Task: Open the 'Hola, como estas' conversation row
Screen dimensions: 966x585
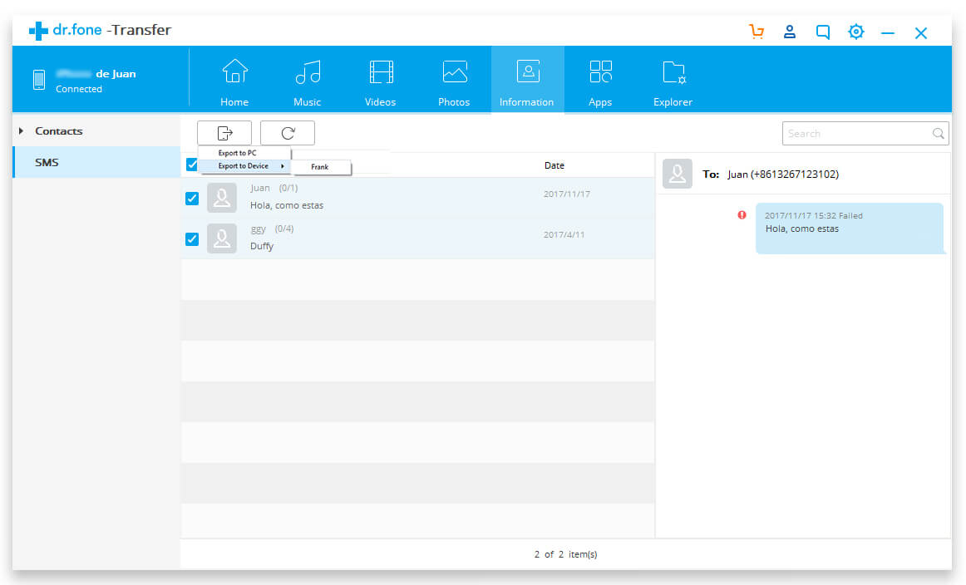Action: point(417,198)
